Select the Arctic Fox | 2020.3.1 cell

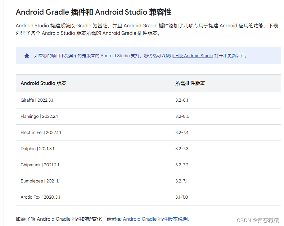click(40, 197)
